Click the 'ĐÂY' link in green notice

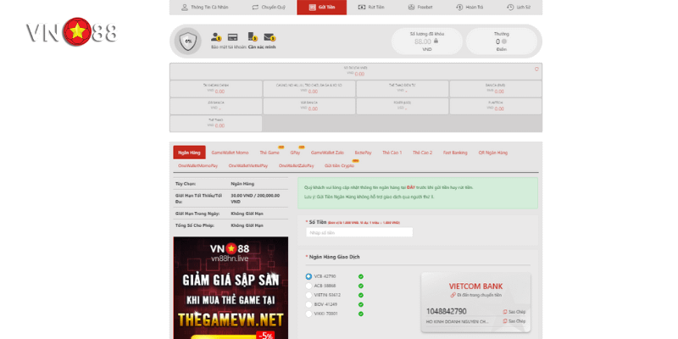[410, 187]
